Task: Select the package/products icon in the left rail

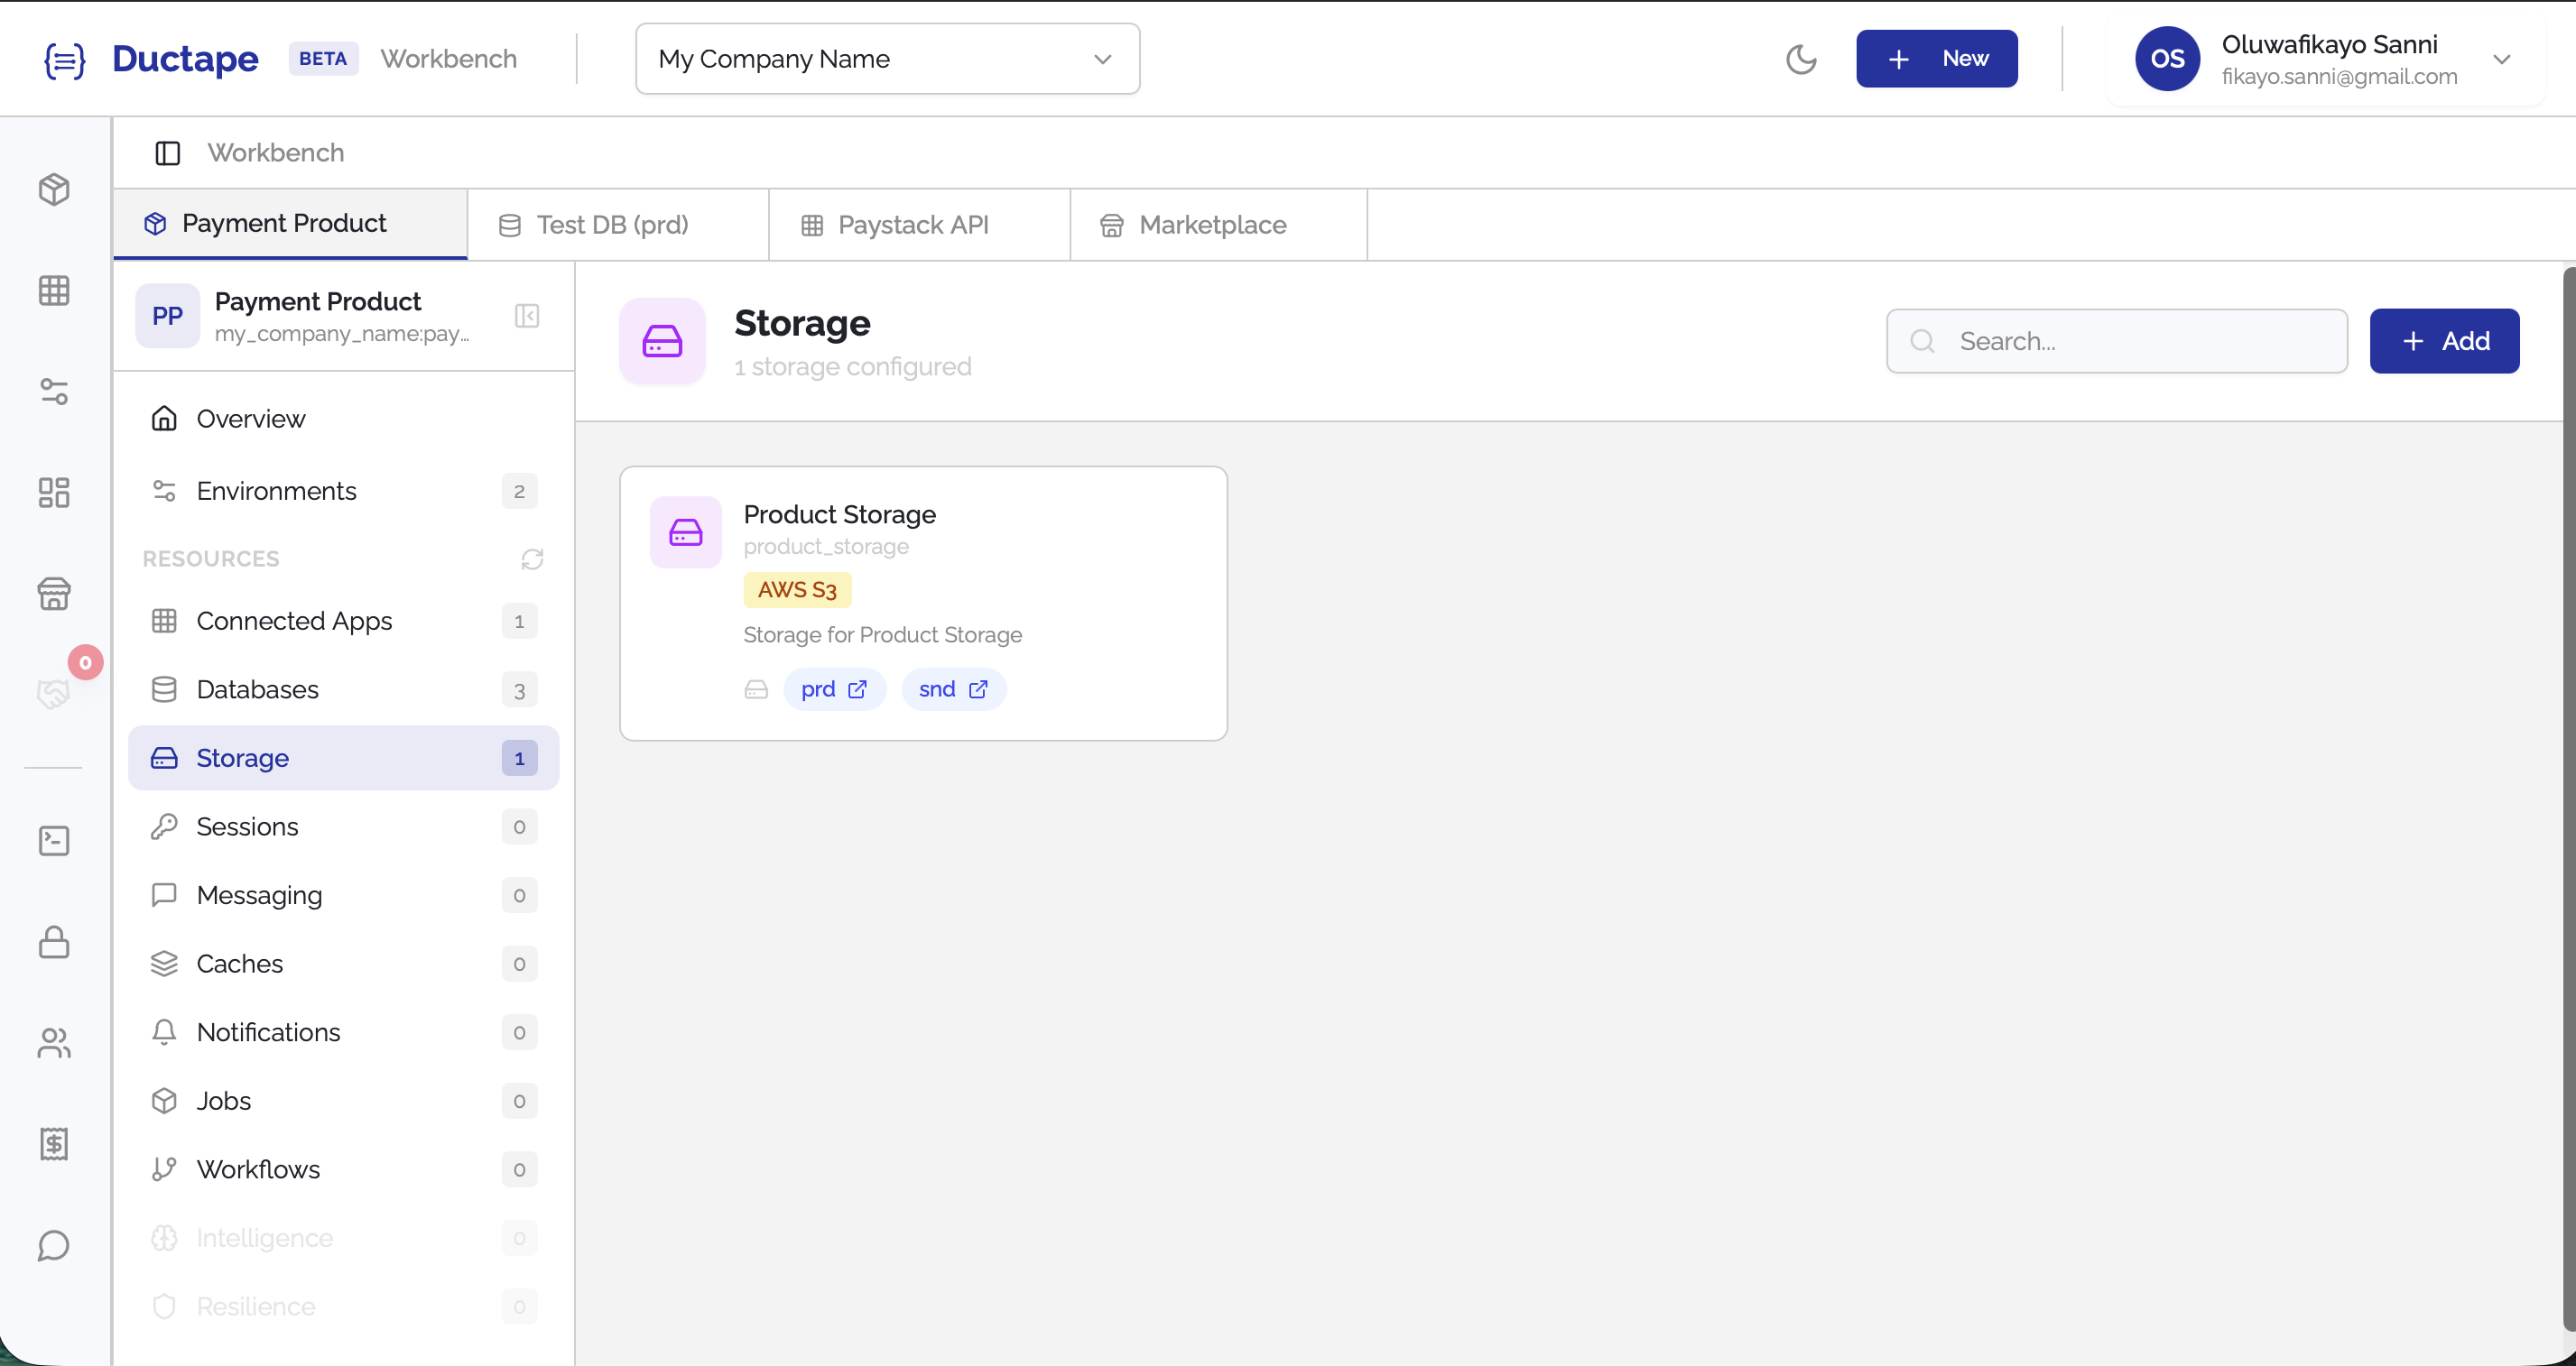Action: coord(54,189)
